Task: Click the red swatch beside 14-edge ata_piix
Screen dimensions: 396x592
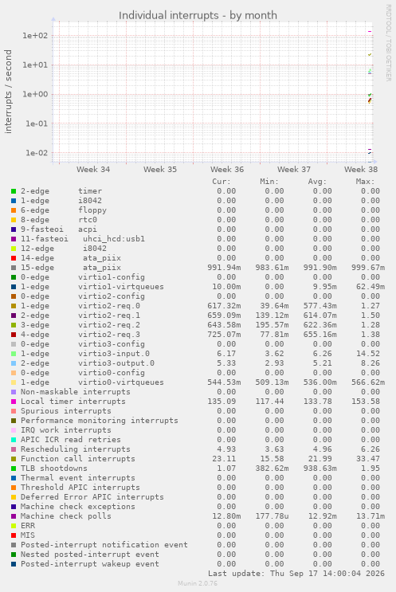Action: point(14,258)
